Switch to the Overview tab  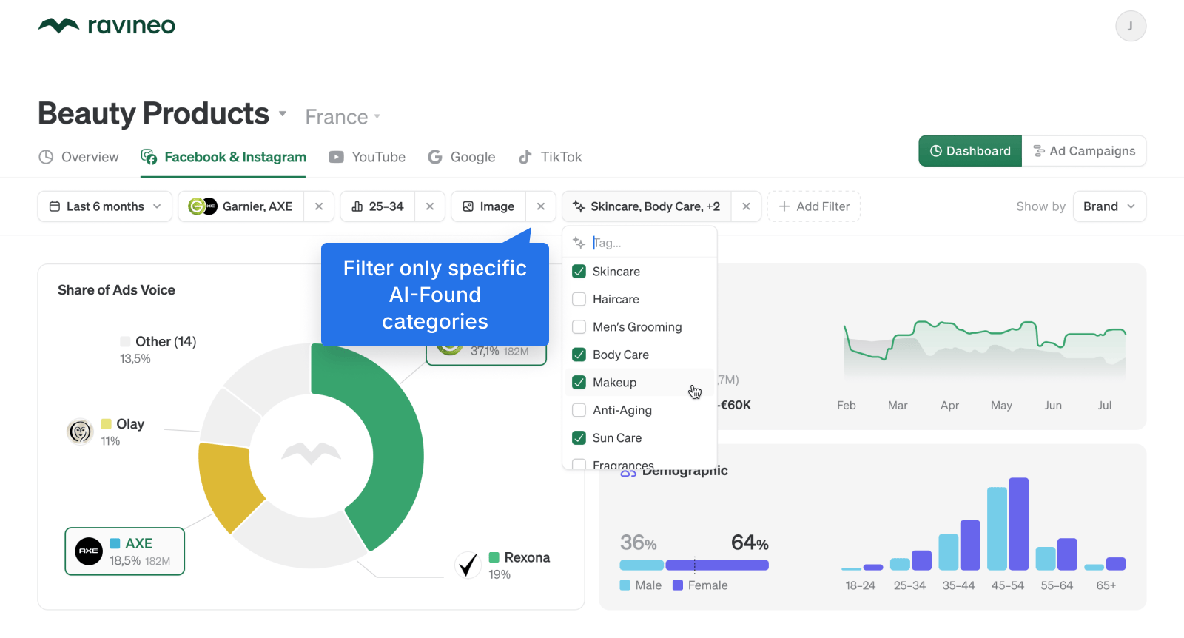(x=78, y=157)
